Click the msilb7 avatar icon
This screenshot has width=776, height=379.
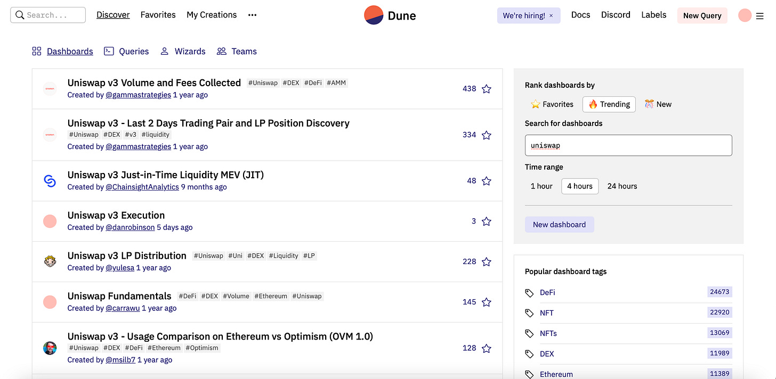tap(50, 348)
